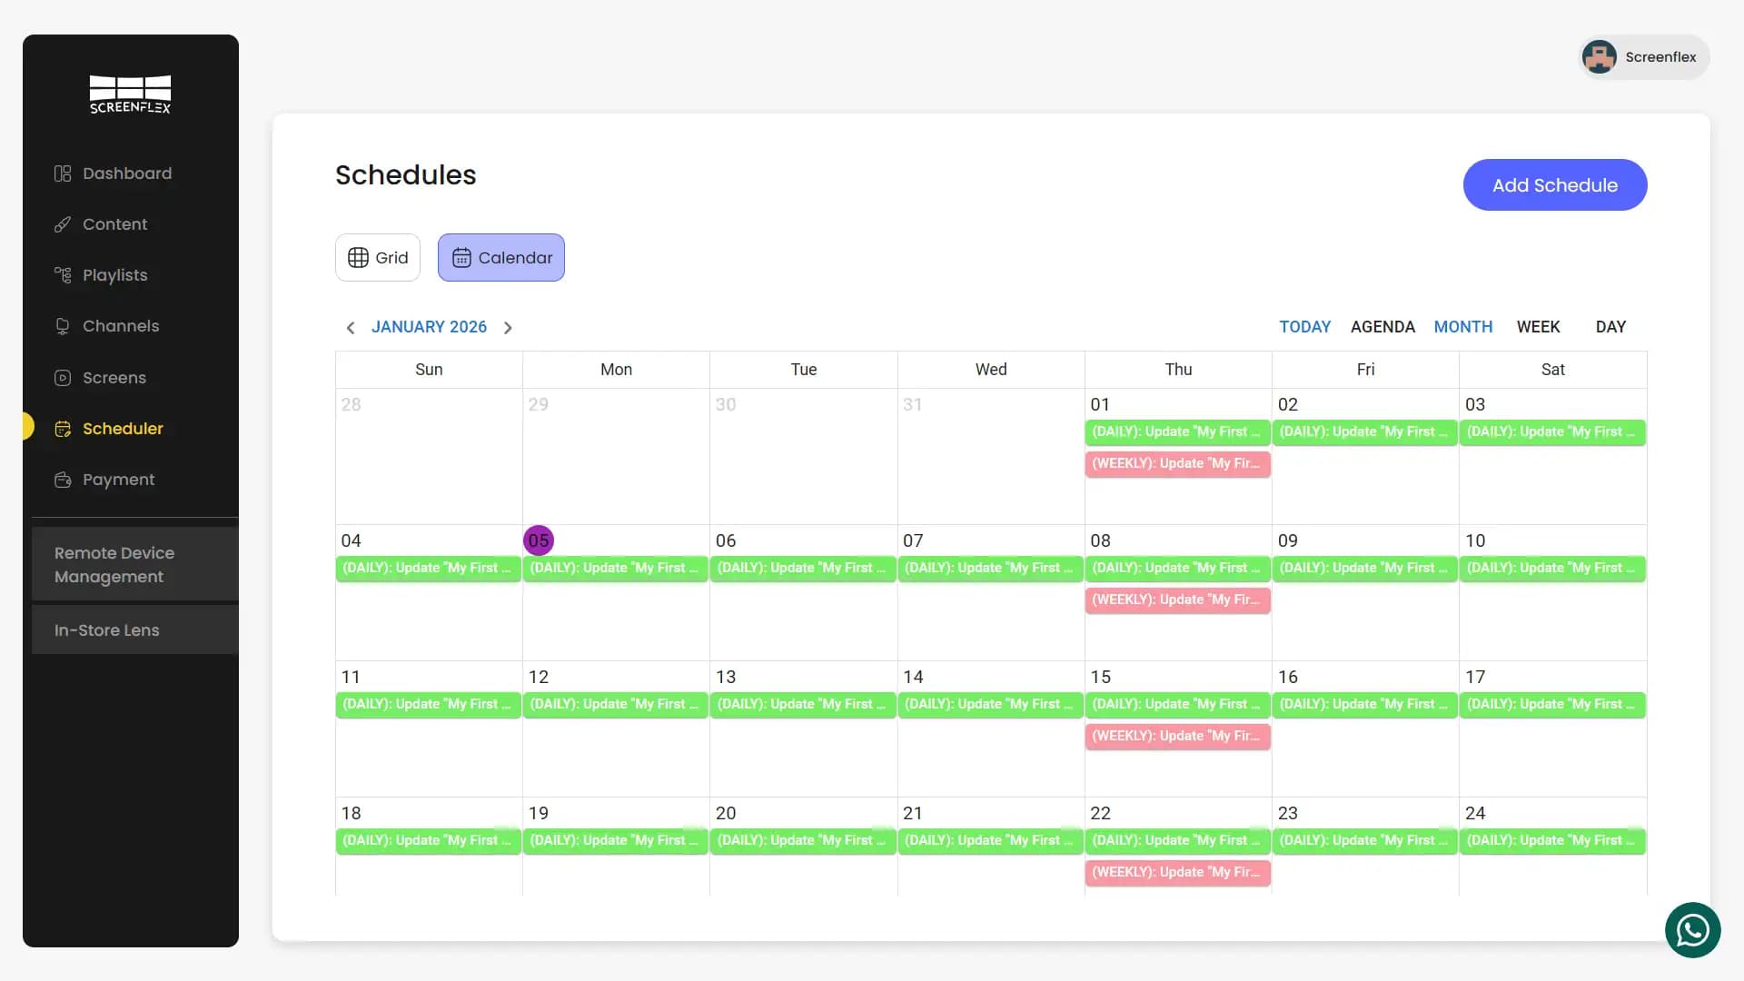Switch to DAY calendar view
This screenshot has height=981, width=1744.
pyautogui.click(x=1610, y=327)
